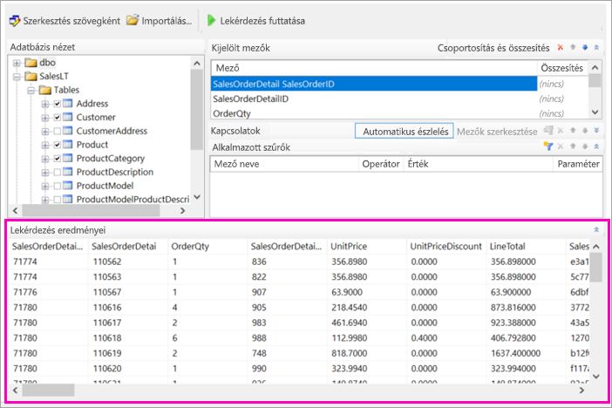Collapse the Tables tree node

coord(31,91)
